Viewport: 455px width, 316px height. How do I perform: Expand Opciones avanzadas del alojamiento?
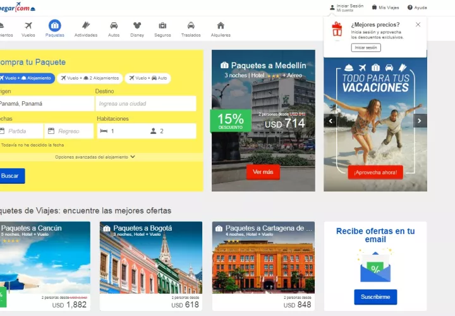point(95,157)
